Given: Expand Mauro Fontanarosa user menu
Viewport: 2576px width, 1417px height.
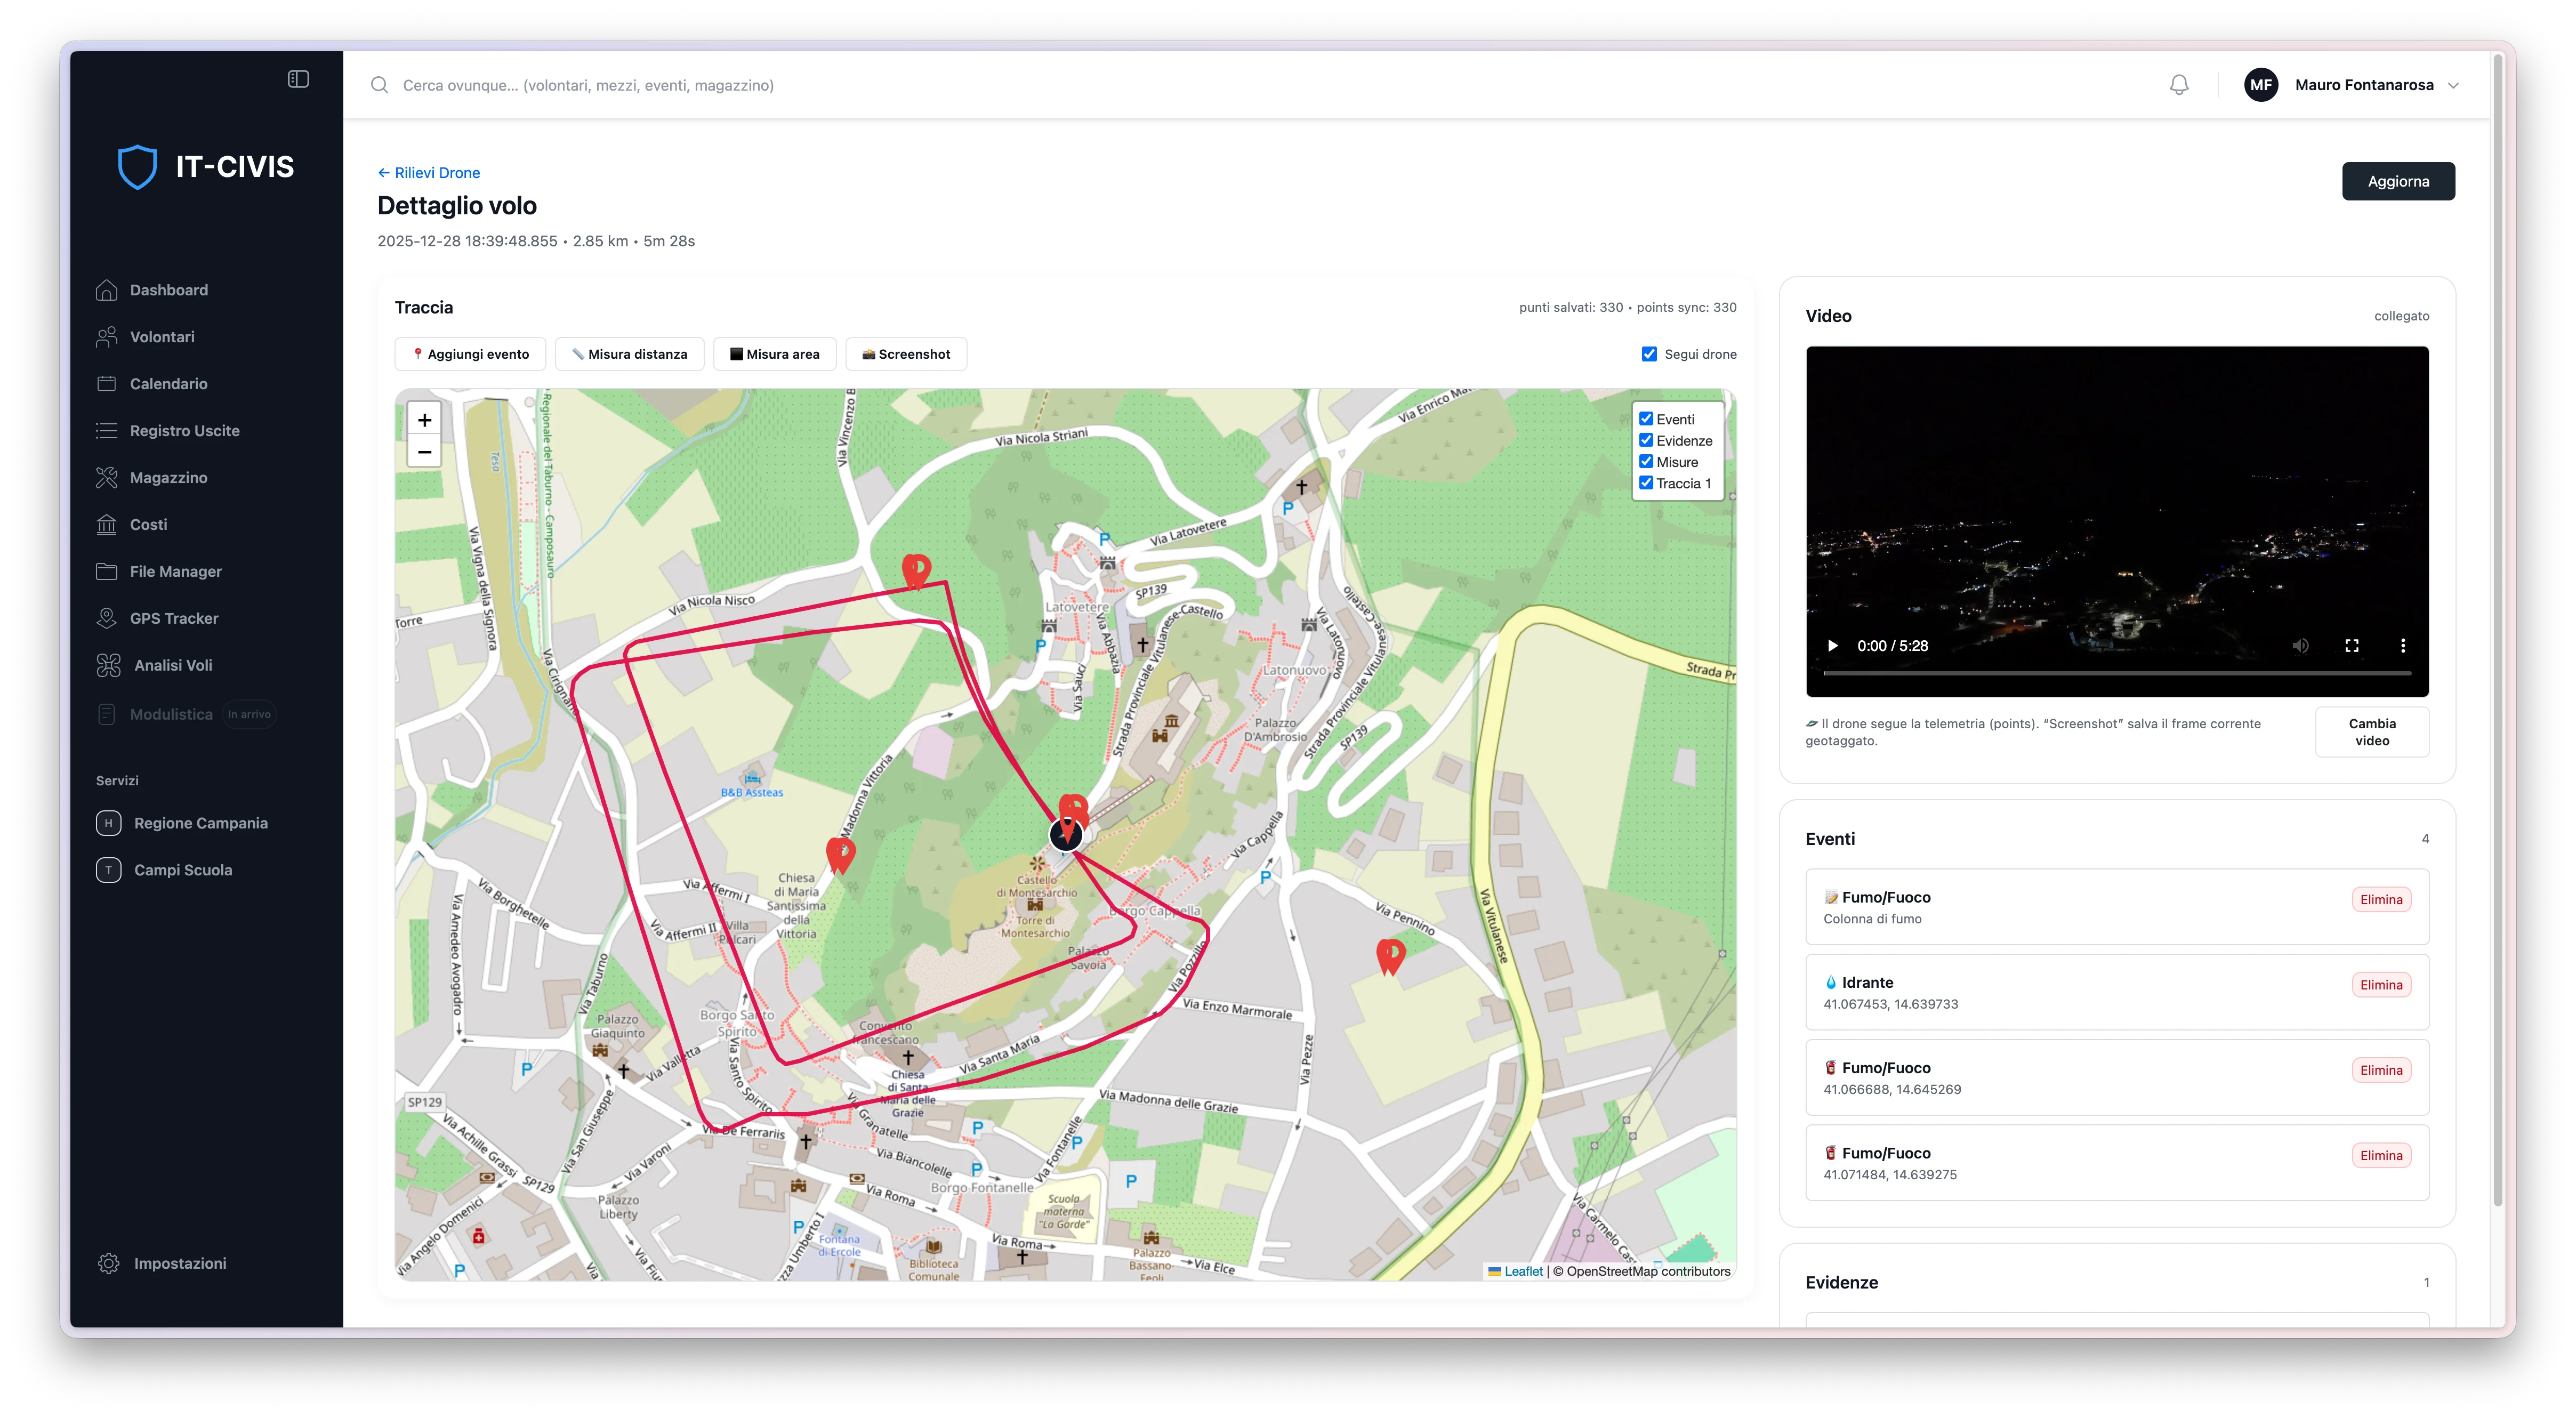Looking at the screenshot, I should 2453,86.
